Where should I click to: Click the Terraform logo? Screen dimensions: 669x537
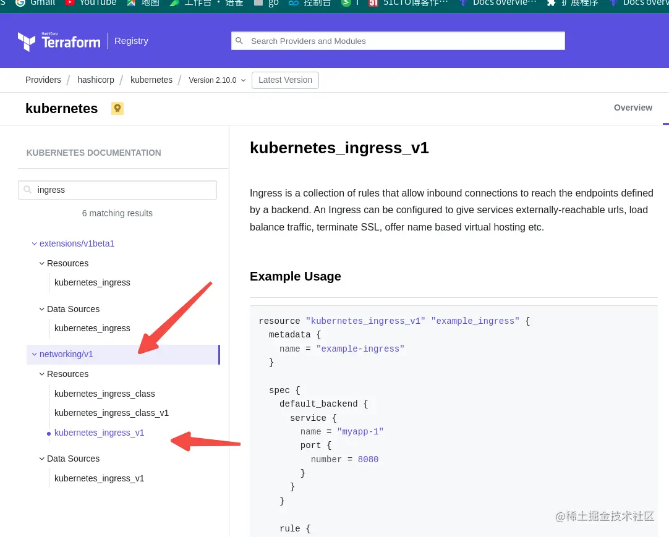click(59, 41)
